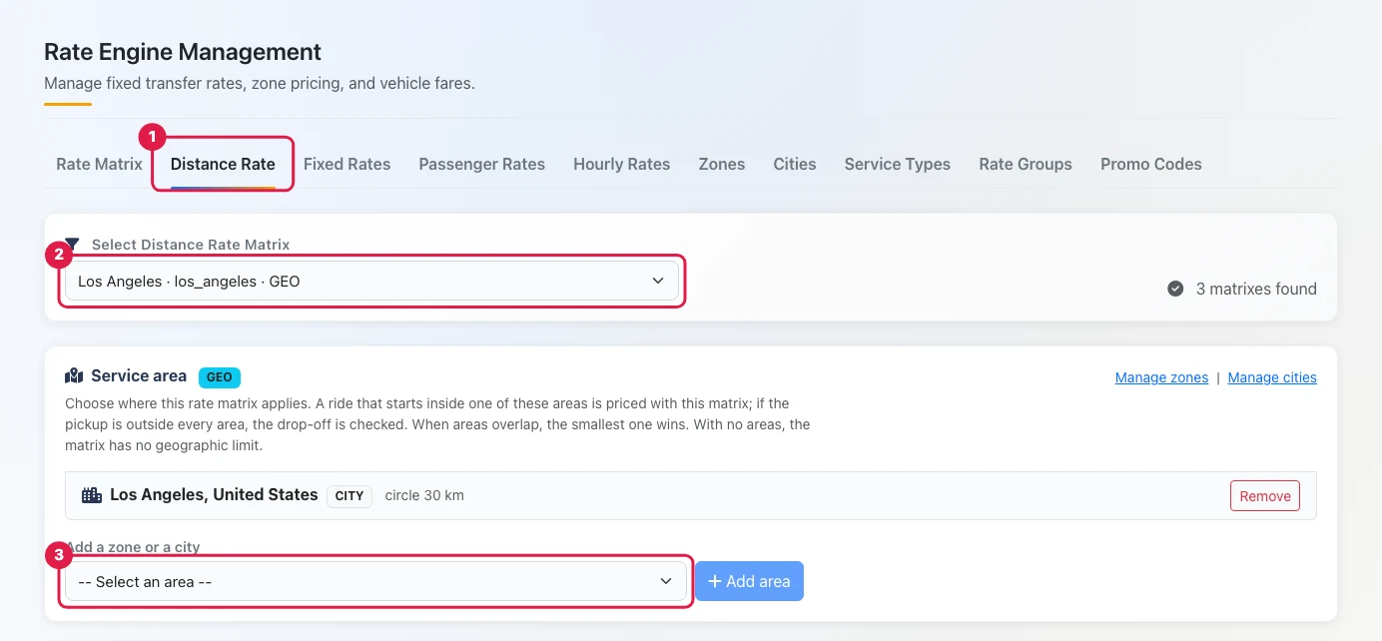Click the 'Select Distance Rate Matrix' label
The width and height of the screenshot is (1382, 641).
pyautogui.click(x=191, y=245)
